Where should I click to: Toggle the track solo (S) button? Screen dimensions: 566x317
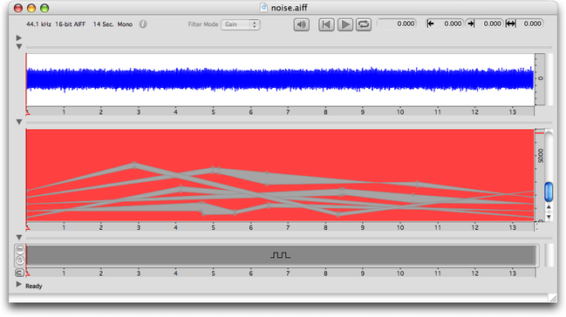[20, 260]
